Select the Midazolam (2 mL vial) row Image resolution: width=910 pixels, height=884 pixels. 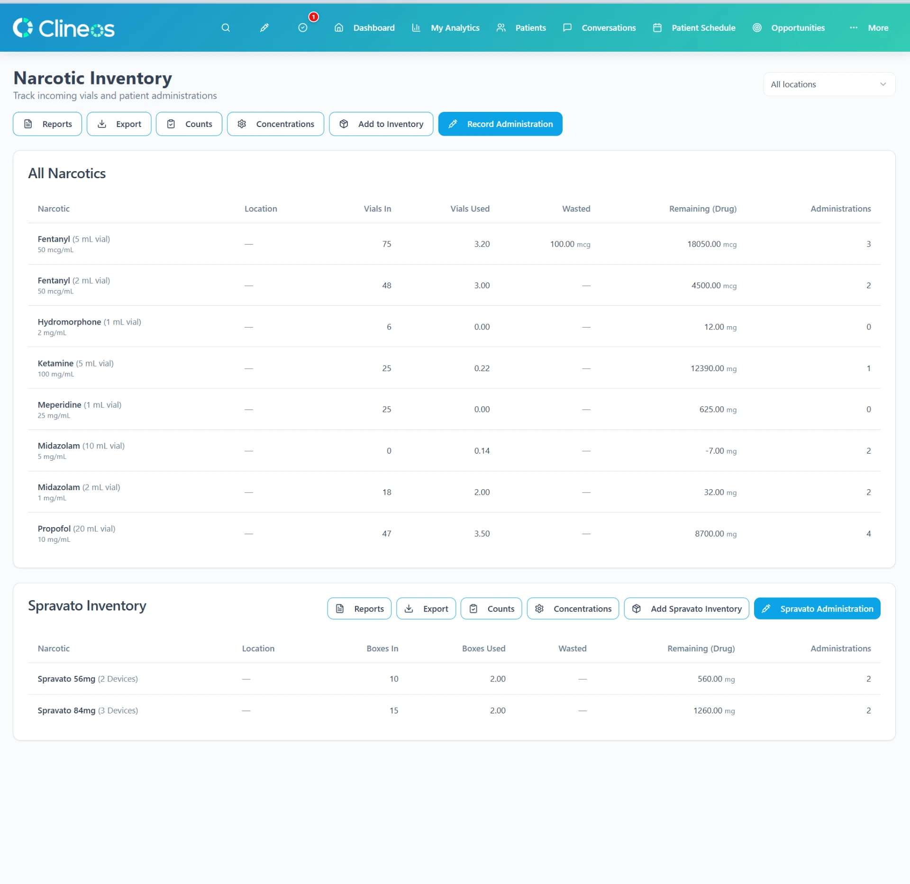(x=454, y=492)
